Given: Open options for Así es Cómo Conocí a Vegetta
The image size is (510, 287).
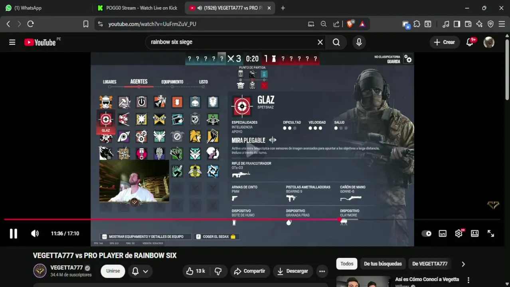Looking at the screenshot, I should point(468,280).
